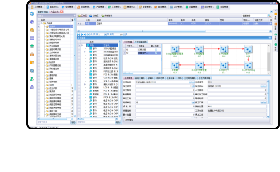This screenshot has height=172, width=280.
Task: Open 托工厂商 dropdown arrow
Action: click(x=262, y=103)
